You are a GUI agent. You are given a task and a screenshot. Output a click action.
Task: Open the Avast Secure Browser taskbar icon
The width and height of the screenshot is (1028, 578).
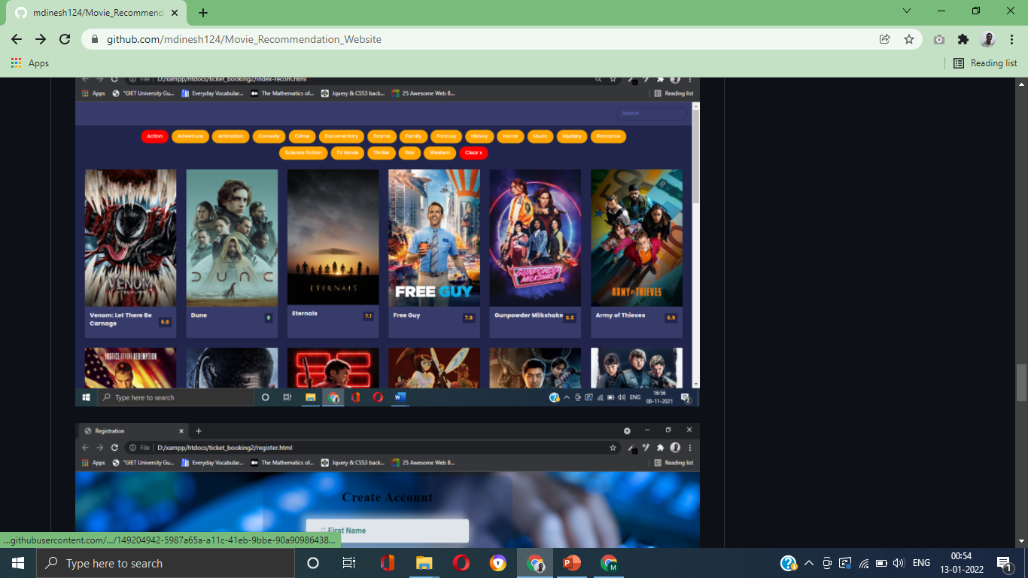(x=498, y=563)
